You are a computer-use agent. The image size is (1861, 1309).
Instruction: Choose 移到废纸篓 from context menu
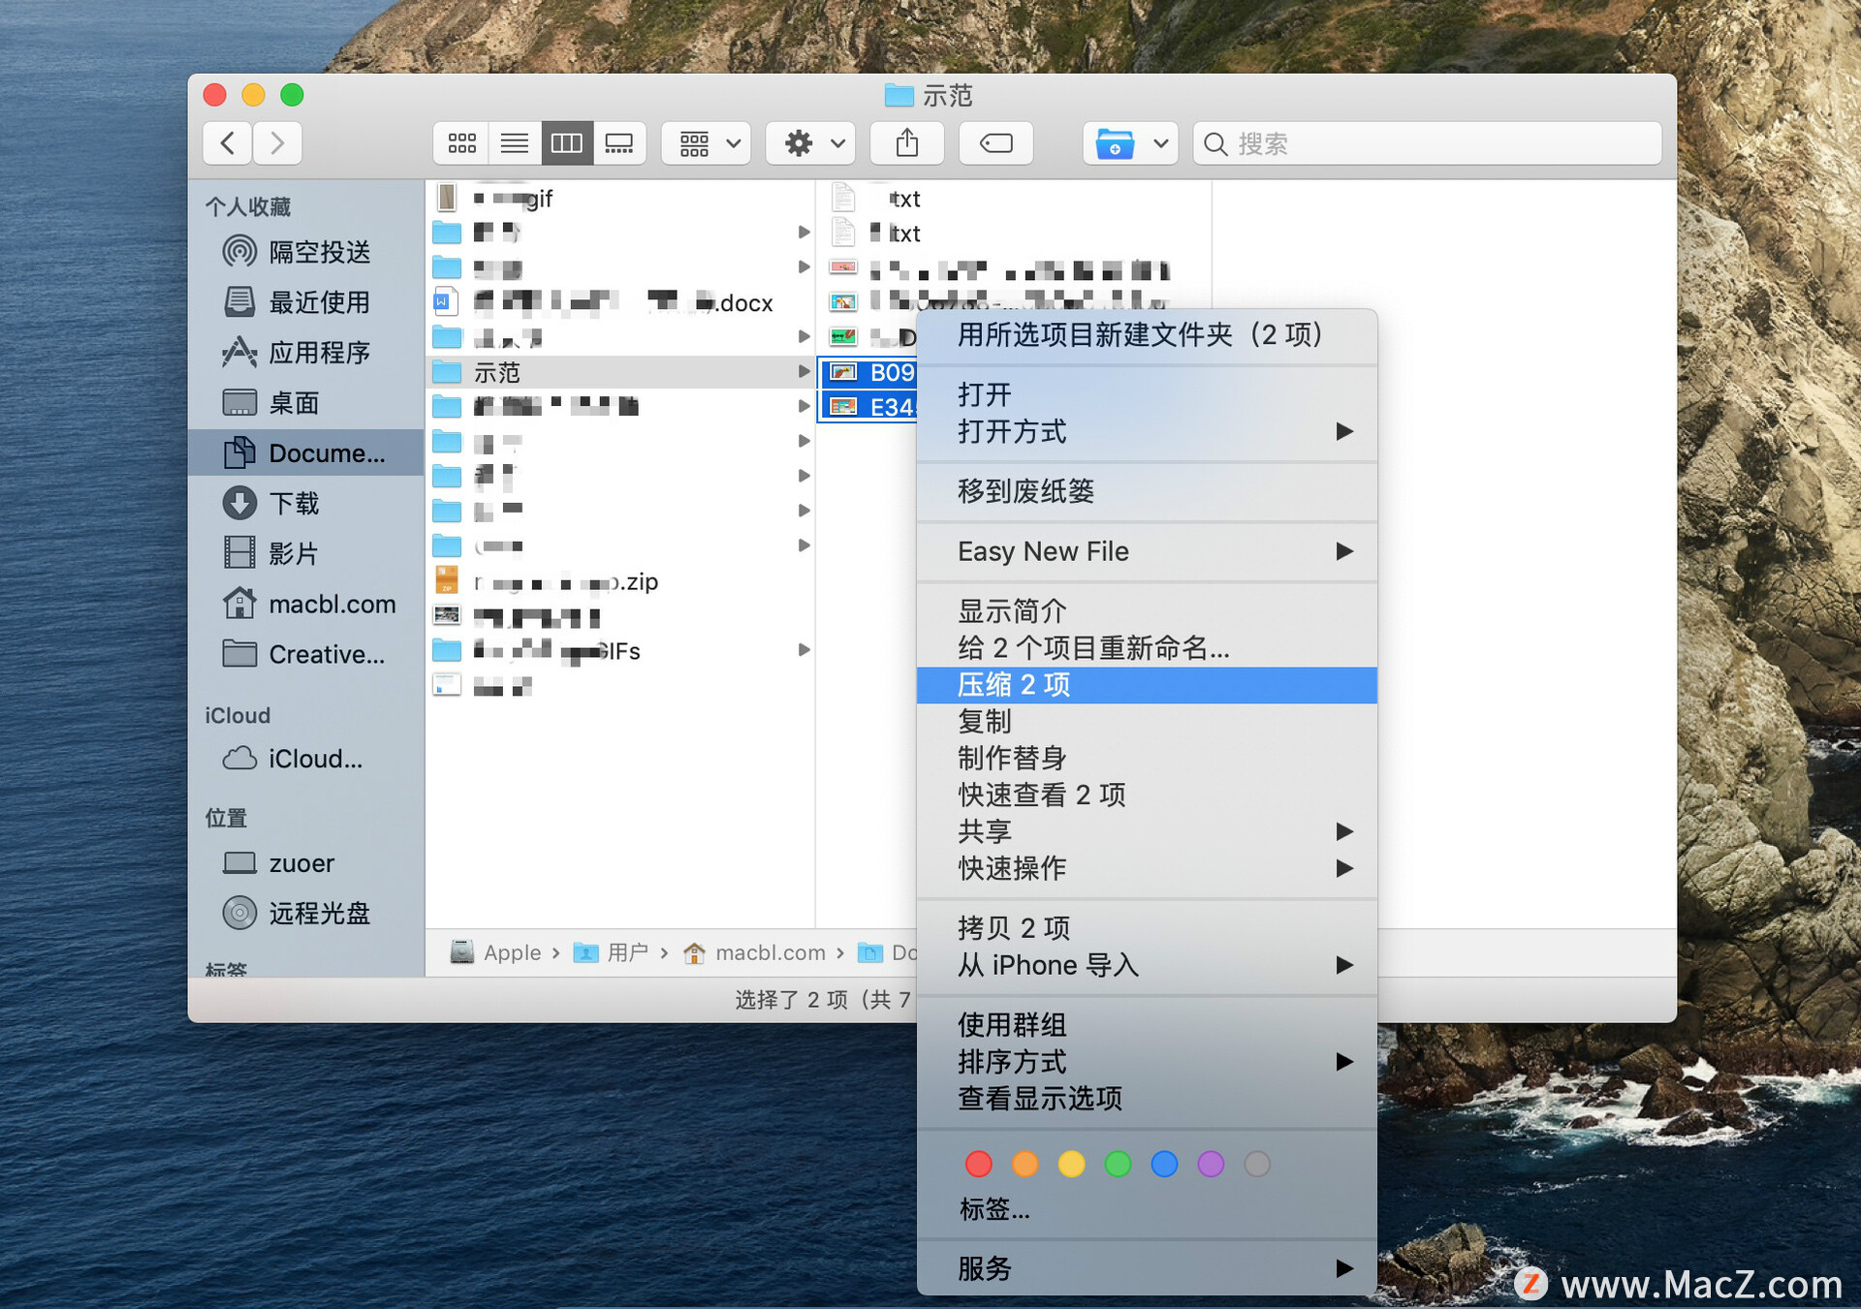[1147, 491]
